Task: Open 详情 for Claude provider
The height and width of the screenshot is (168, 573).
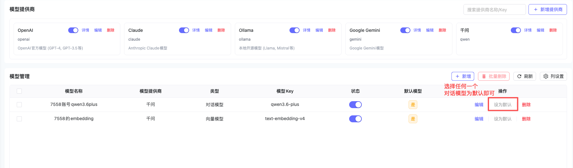Action: pyautogui.click(x=196, y=30)
